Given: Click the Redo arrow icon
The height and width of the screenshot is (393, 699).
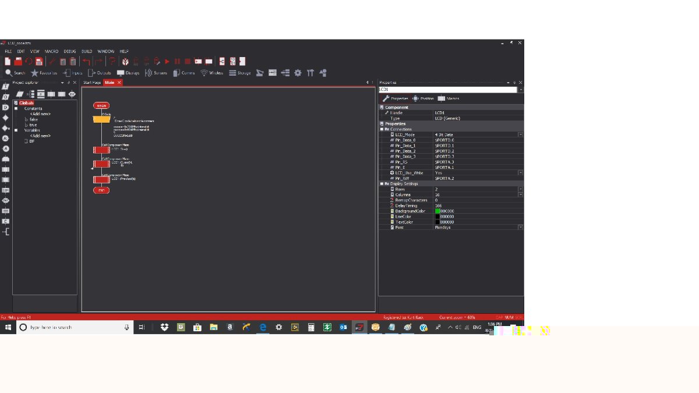Looking at the screenshot, I should click(98, 61).
